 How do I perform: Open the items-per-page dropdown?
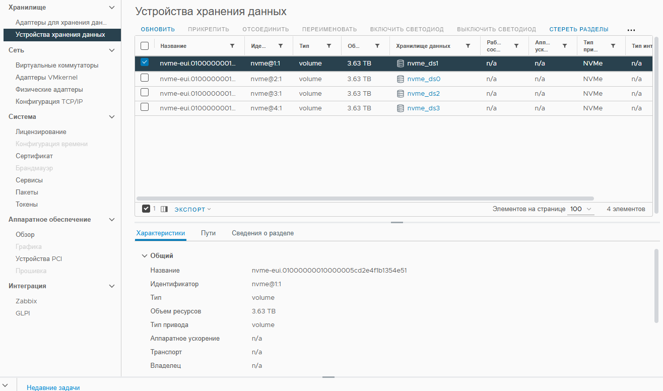tap(581, 209)
